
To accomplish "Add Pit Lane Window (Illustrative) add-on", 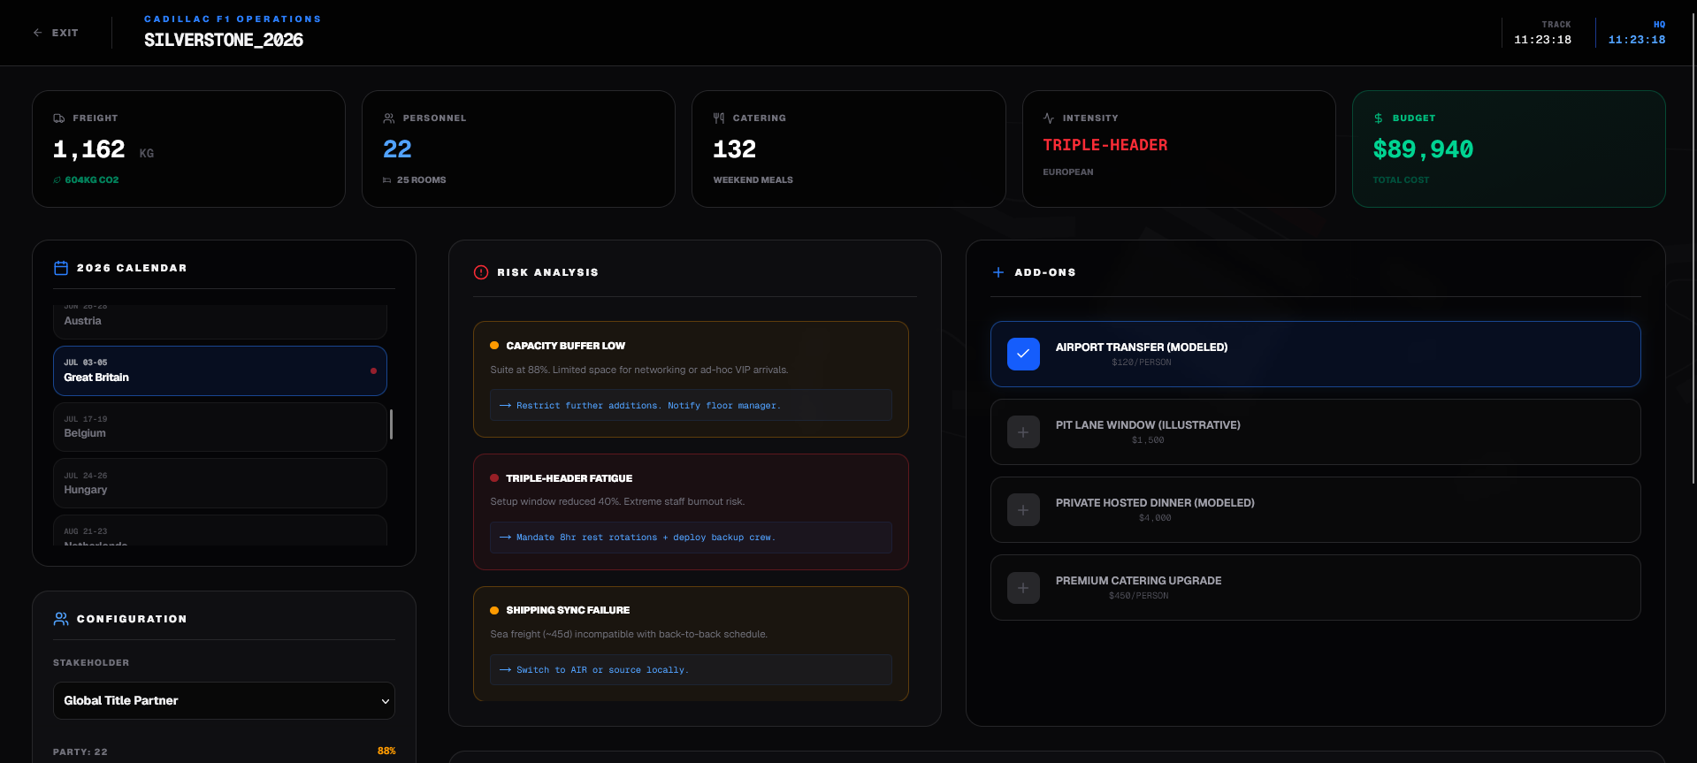I will 1023,431.
